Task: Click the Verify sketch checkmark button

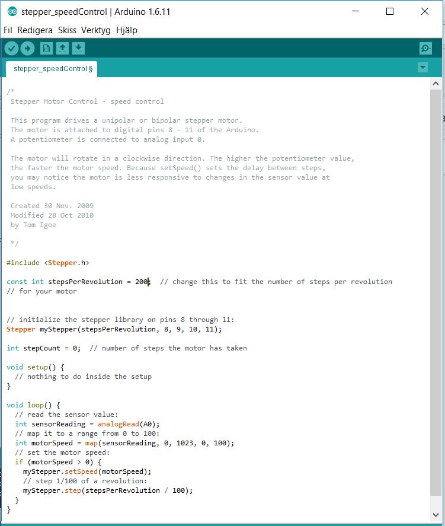Action: click(x=11, y=49)
